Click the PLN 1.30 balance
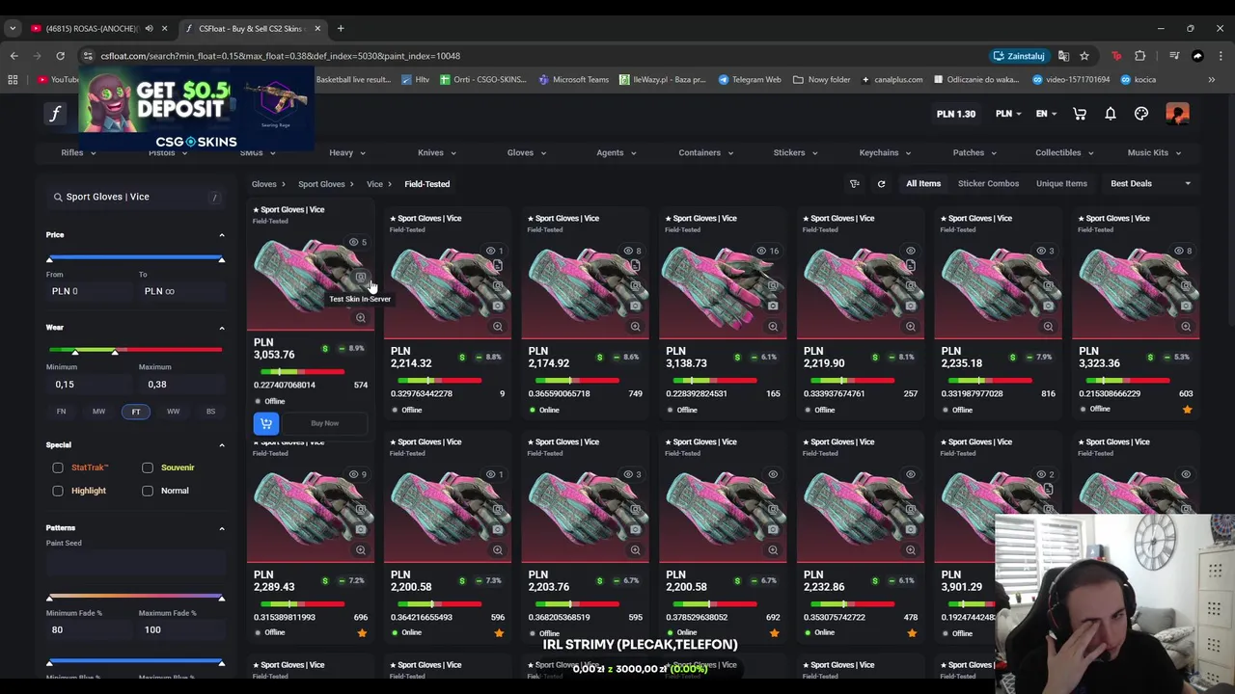Screen dimensions: 1235x694 [x=955, y=114]
